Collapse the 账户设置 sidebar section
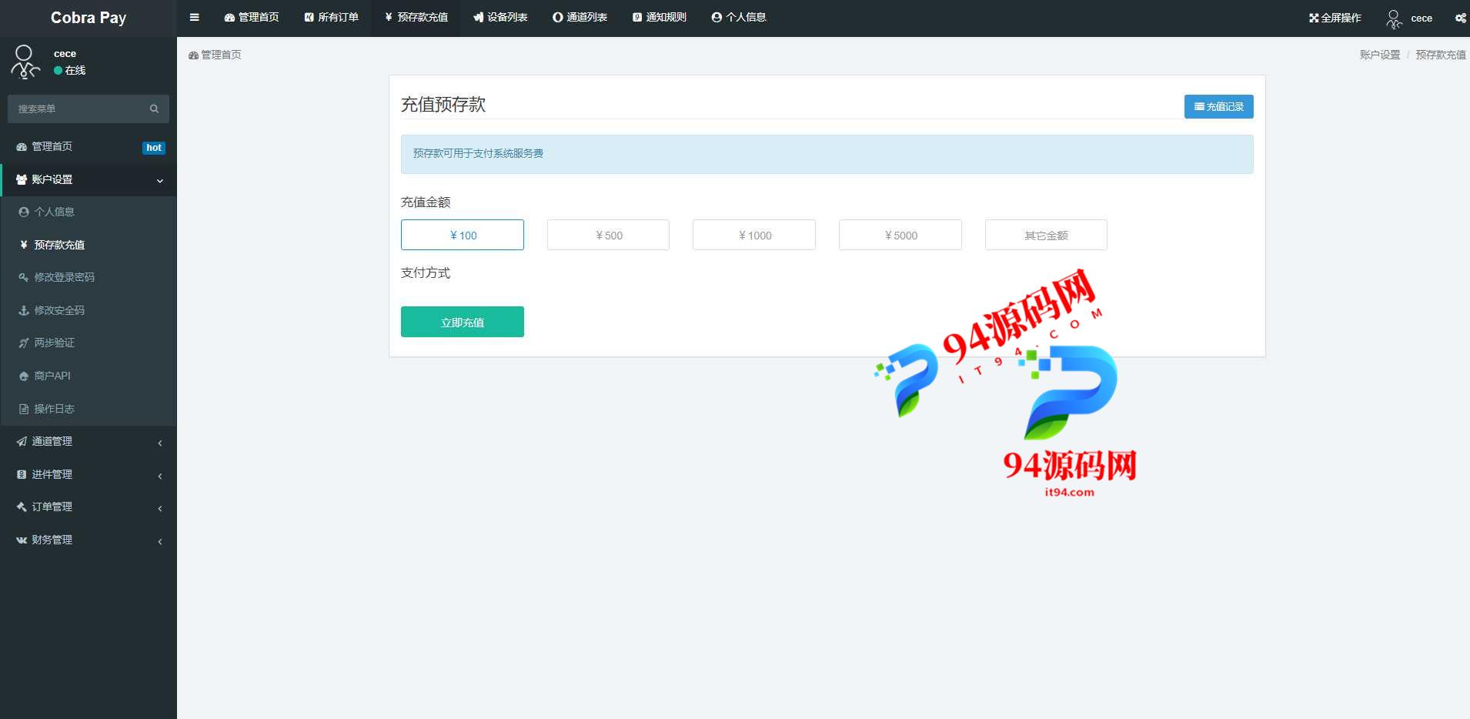 click(89, 179)
